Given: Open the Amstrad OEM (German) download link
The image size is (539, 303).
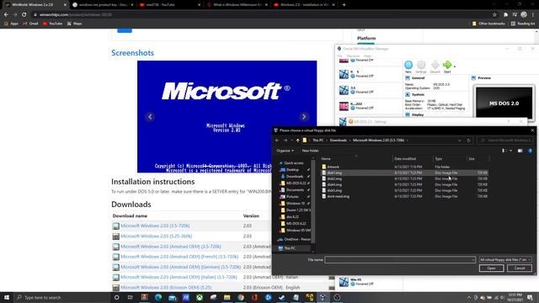Looking at the screenshot, I should pyautogui.click(x=180, y=267).
